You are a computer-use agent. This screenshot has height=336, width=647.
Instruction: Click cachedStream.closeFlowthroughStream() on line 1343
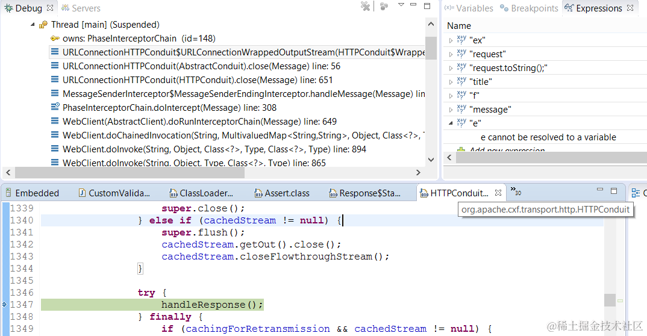coord(275,257)
